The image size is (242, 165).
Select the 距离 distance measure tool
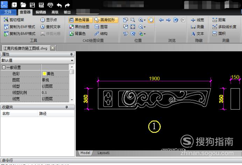[219, 20]
